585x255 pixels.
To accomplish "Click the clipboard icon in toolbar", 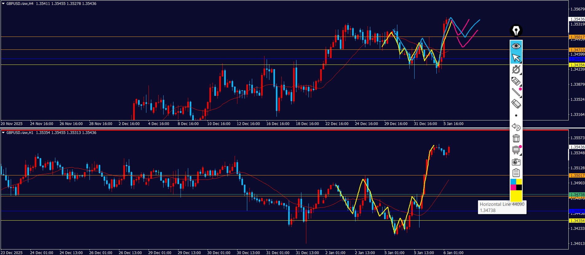I will pyautogui.click(x=516, y=173).
